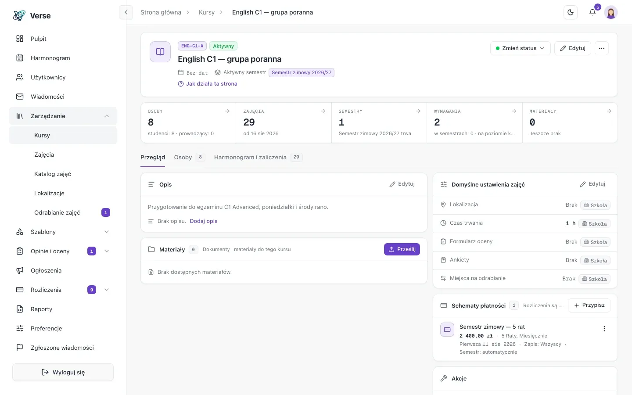This screenshot has height=395, width=632.
Task: Click Jak działa ta strona link
Action: click(208, 84)
